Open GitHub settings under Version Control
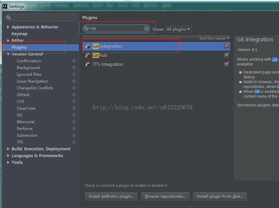The width and height of the screenshot is (279, 208). [23, 95]
